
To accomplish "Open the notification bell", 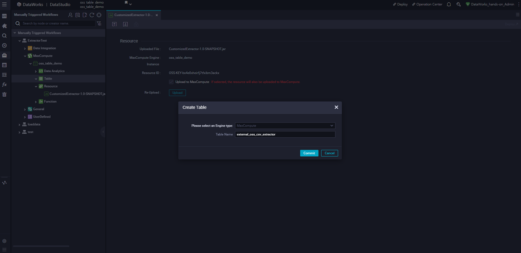I will coord(449,5).
